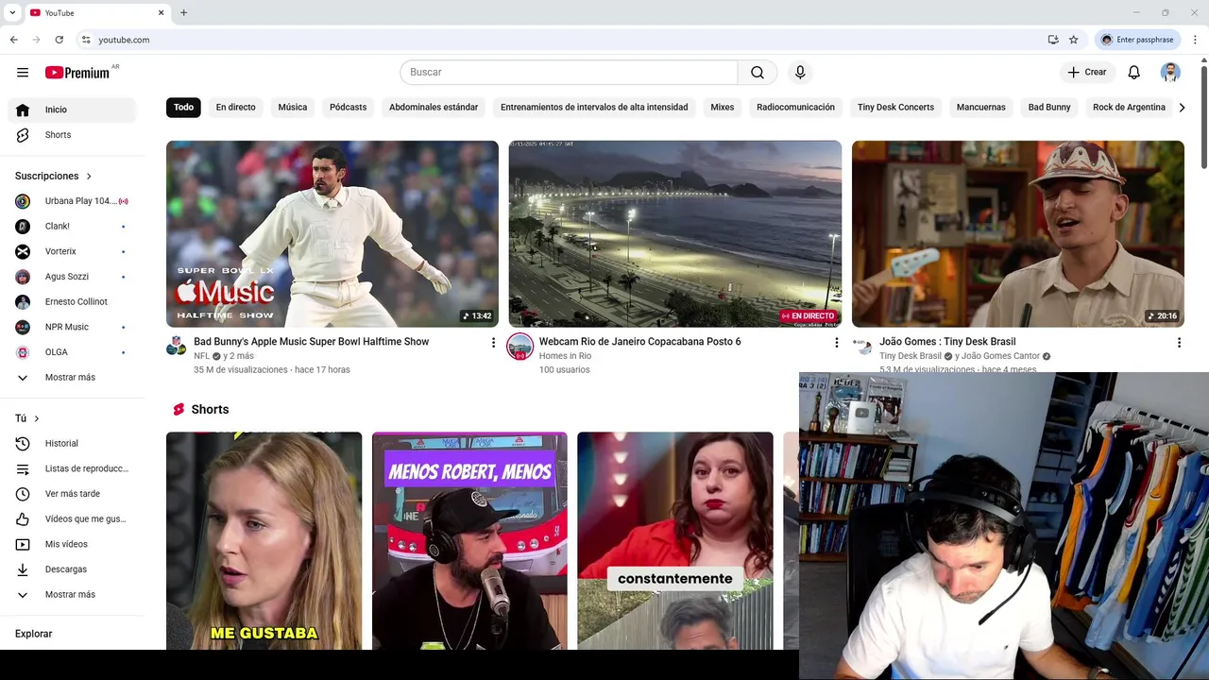Open options menu for João Gomes video
The height and width of the screenshot is (680, 1209).
click(1179, 343)
